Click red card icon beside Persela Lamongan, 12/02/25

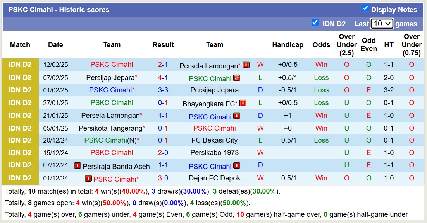click(246, 65)
